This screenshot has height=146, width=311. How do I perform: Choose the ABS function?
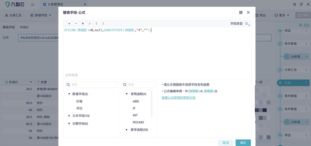pyautogui.click(x=136, y=101)
